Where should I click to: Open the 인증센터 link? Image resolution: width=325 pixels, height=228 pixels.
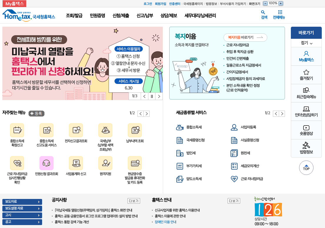[x=175, y=4]
